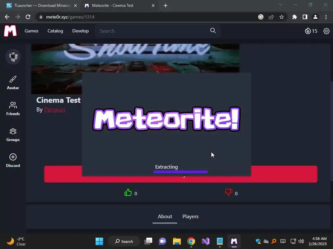Click the address bar URL
The height and width of the screenshot is (249, 333).
70,17
